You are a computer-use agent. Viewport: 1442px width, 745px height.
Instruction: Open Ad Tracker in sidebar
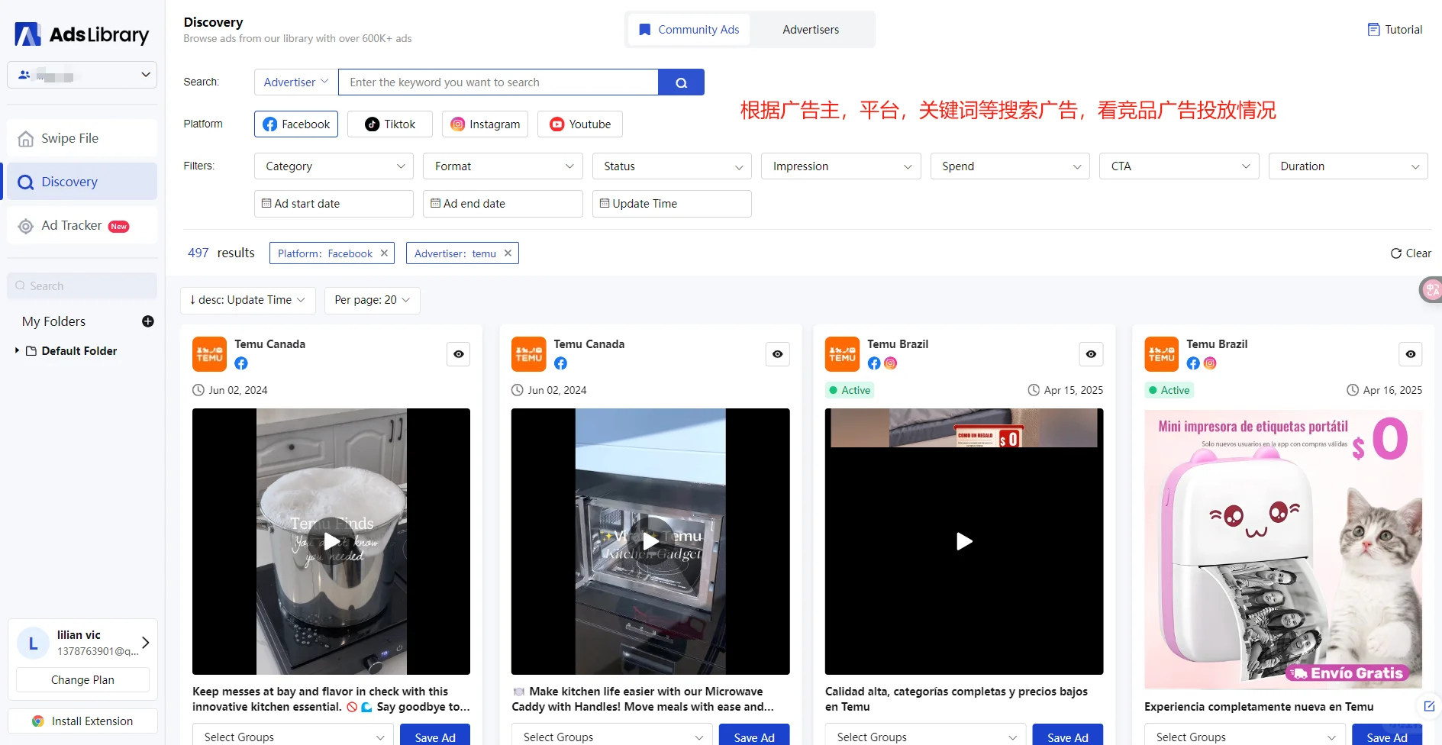82,225
